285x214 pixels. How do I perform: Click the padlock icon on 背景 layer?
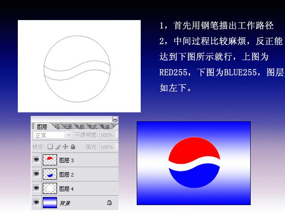point(109,202)
